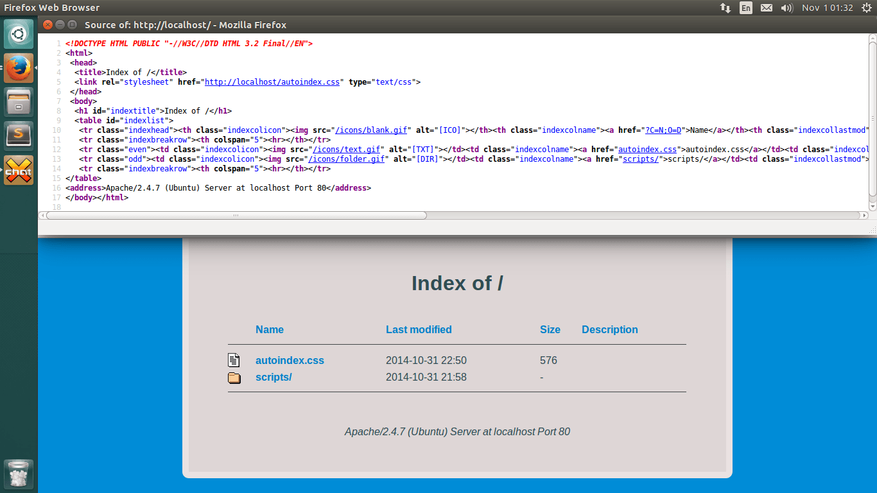Click the title tag text on line 4
Screen dimensions: 877x493
[x=130, y=73]
